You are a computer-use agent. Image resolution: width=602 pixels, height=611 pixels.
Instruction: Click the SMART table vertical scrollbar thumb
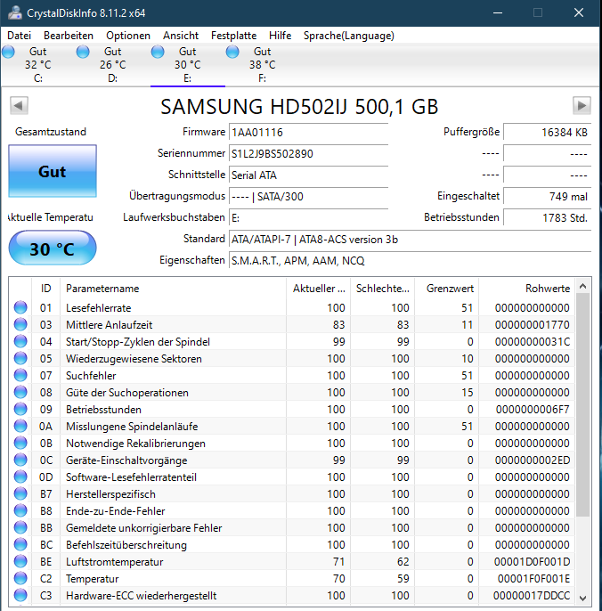pyautogui.click(x=583, y=405)
